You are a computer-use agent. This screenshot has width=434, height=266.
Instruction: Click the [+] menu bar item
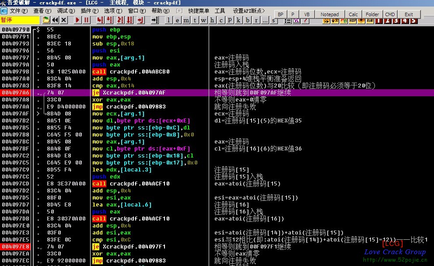[179, 11]
